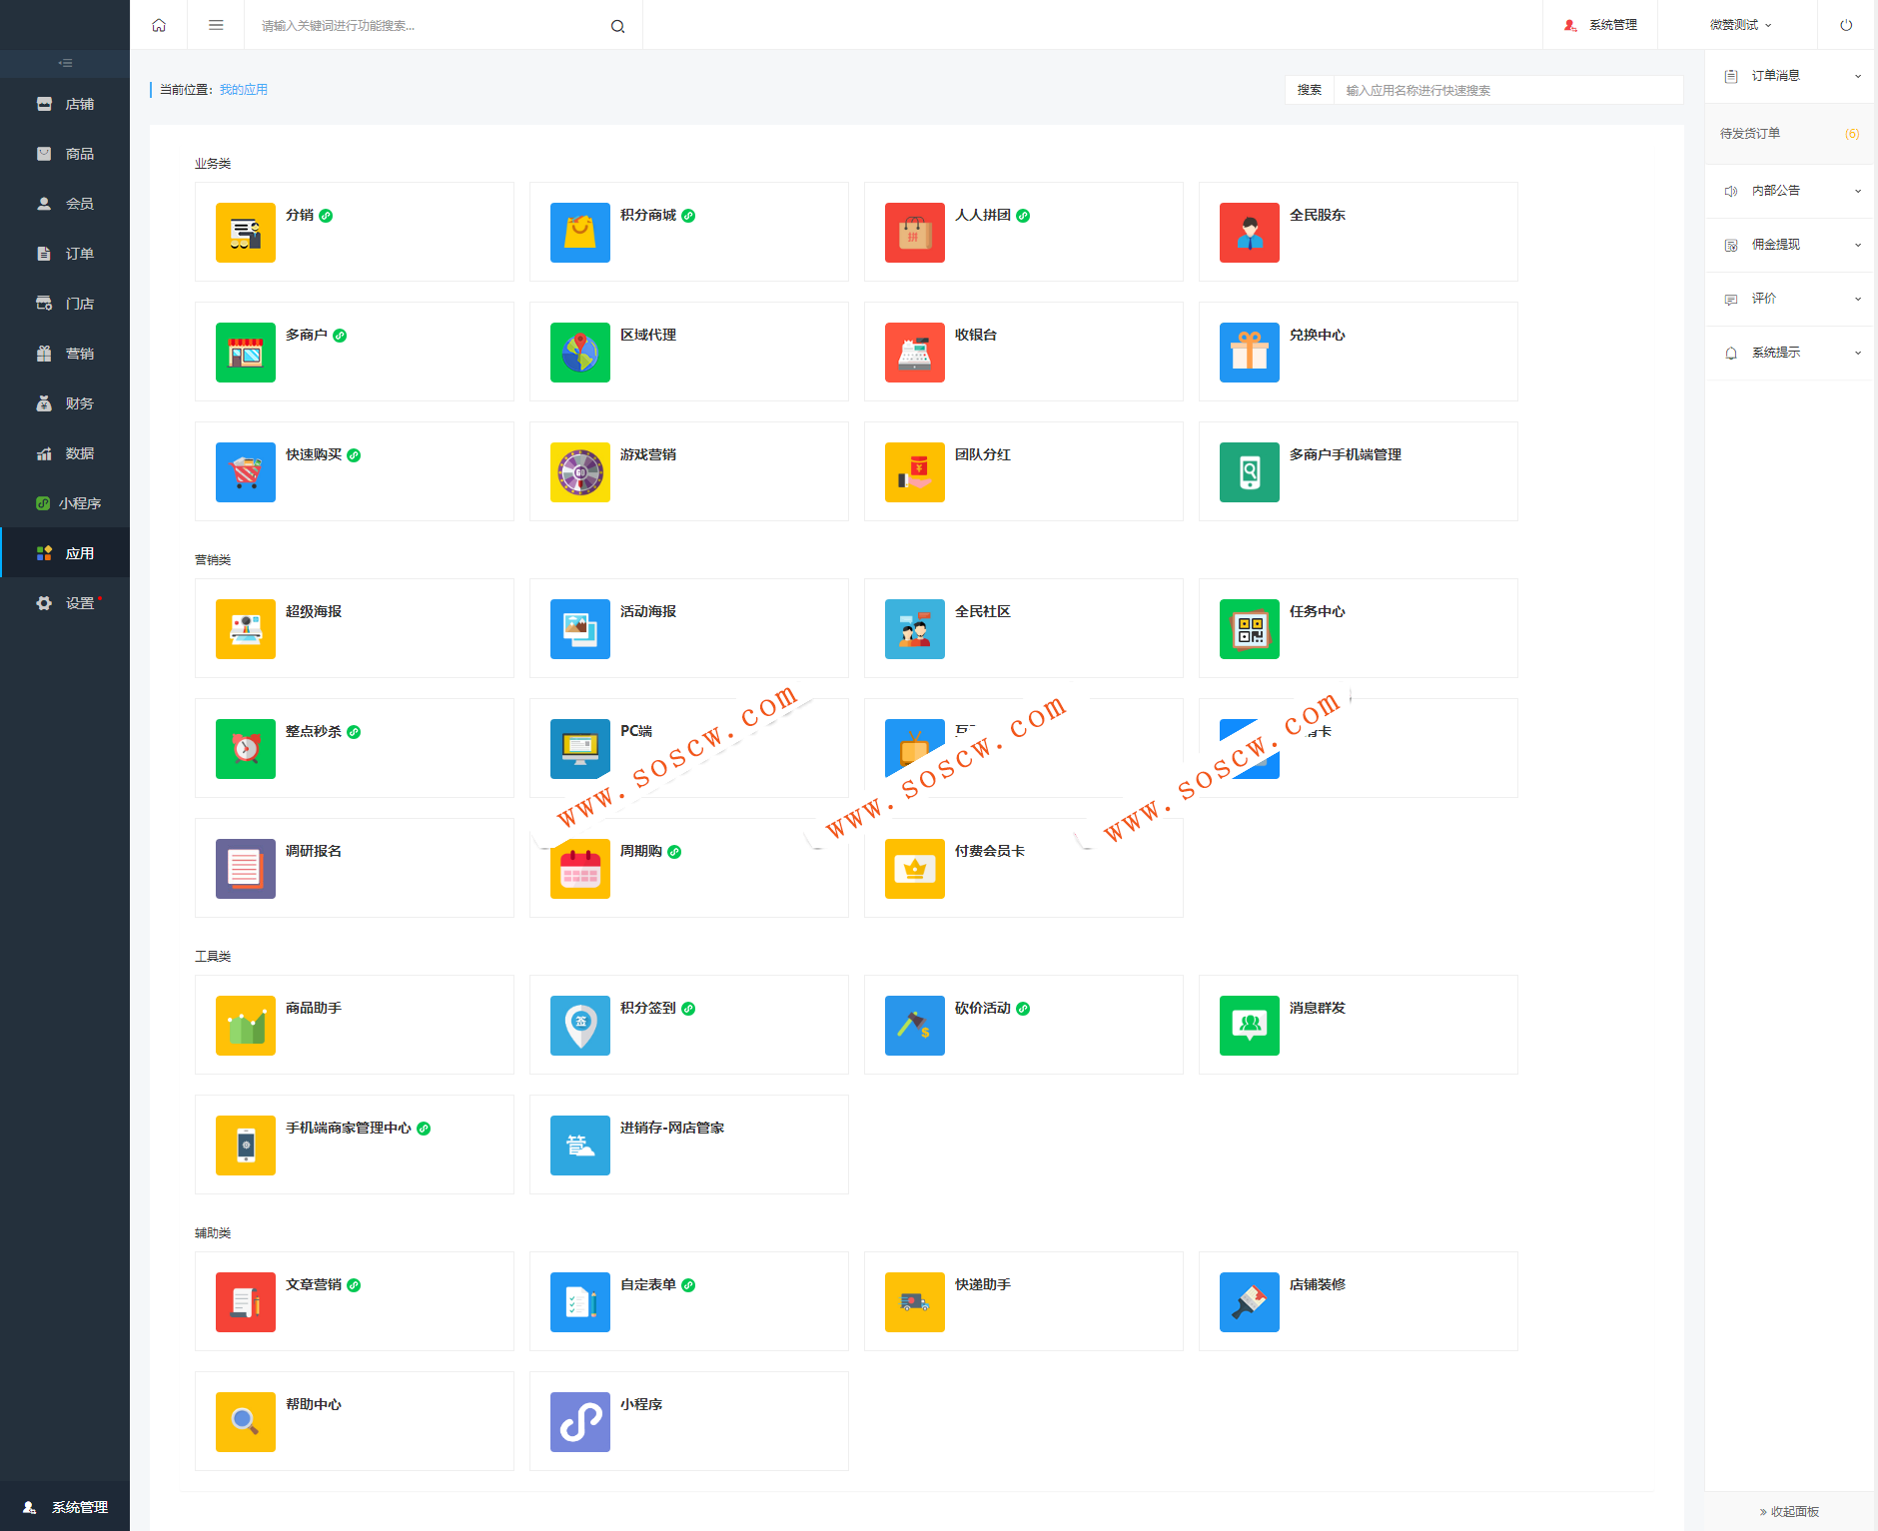Click the power logout icon
Screen dimensions: 1878x1531
pos(1846,25)
